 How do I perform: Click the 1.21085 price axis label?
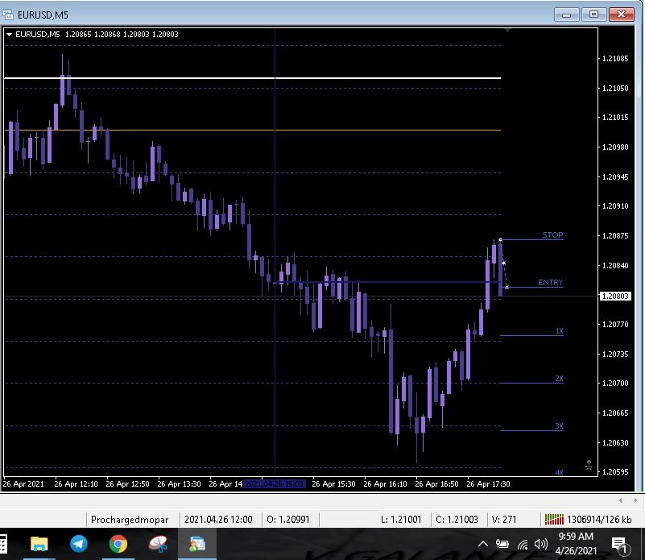point(615,59)
